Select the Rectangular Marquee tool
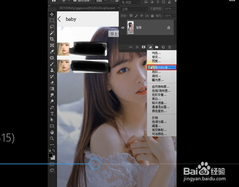This screenshot has height=187, width=239. [x=52, y=21]
